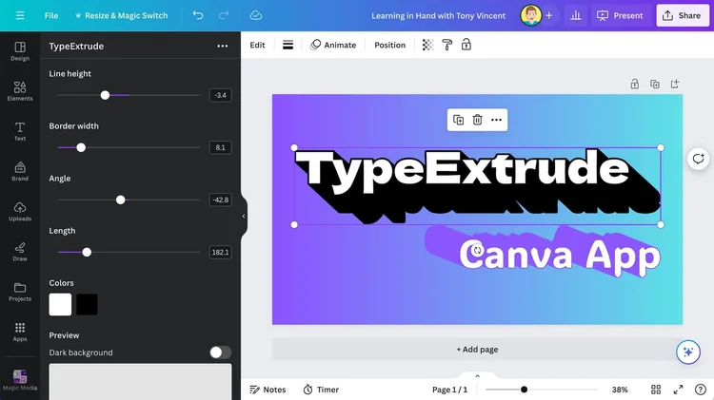Open the Design sidebar tab
This screenshot has height=400, width=714.
[x=20, y=51]
